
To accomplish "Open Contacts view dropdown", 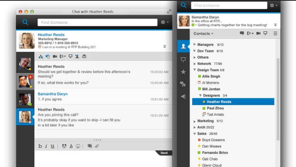I will [203, 34].
